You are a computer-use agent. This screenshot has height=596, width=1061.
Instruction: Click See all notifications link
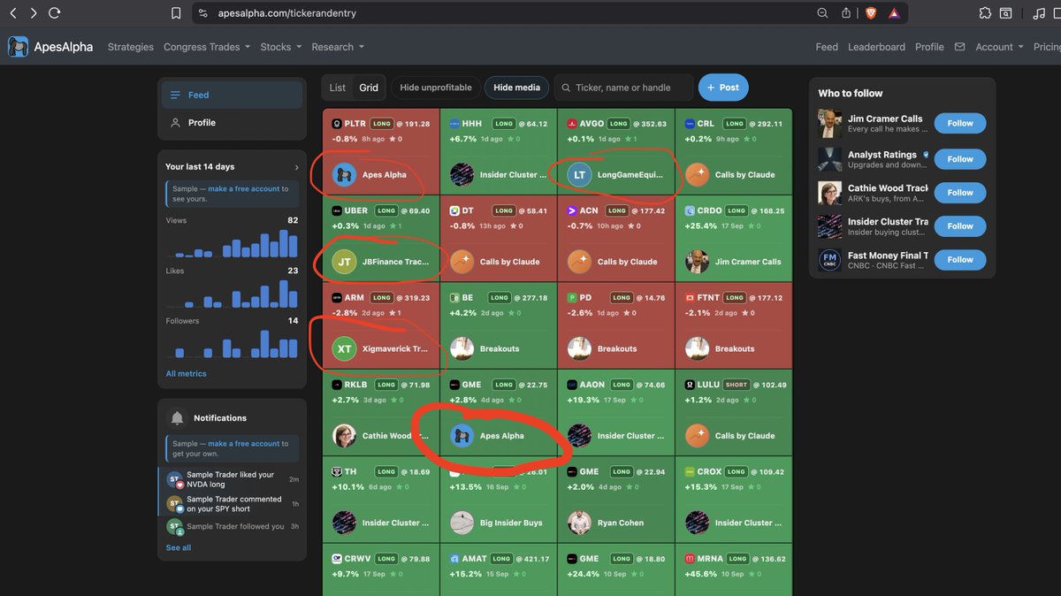(x=179, y=547)
